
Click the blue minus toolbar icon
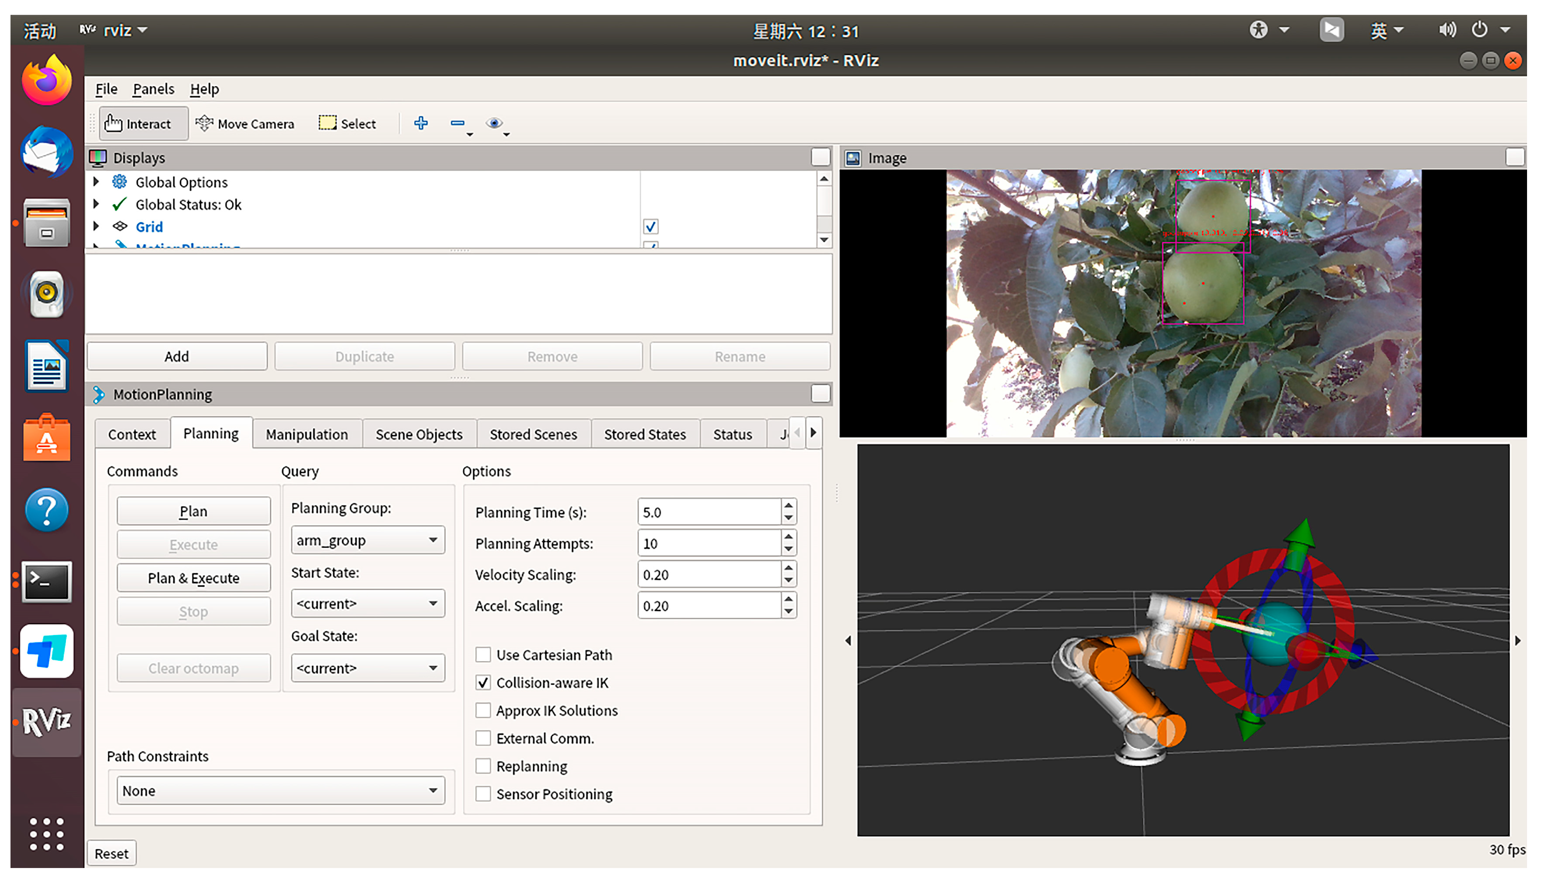[458, 124]
